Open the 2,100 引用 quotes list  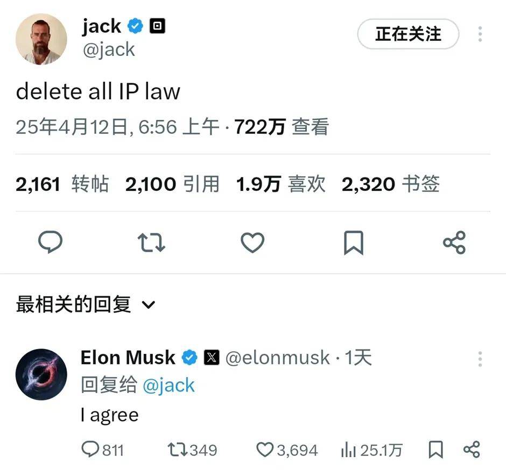(x=173, y=184)
